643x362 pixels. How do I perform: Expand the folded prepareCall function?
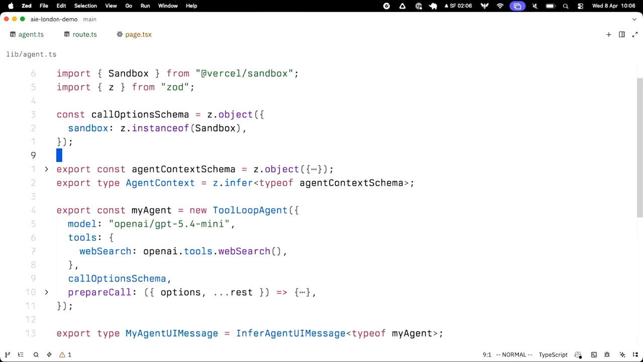click(x=46, y=292)
